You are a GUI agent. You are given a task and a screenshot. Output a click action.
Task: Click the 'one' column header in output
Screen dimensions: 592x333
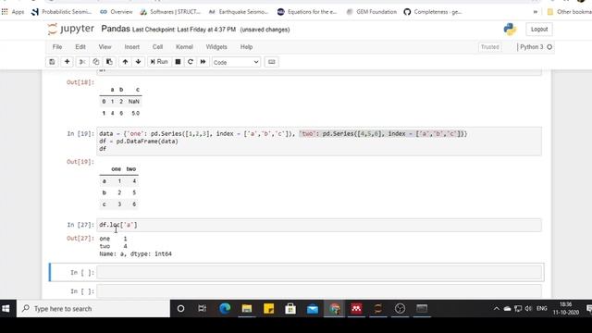(x=117, y=169)
